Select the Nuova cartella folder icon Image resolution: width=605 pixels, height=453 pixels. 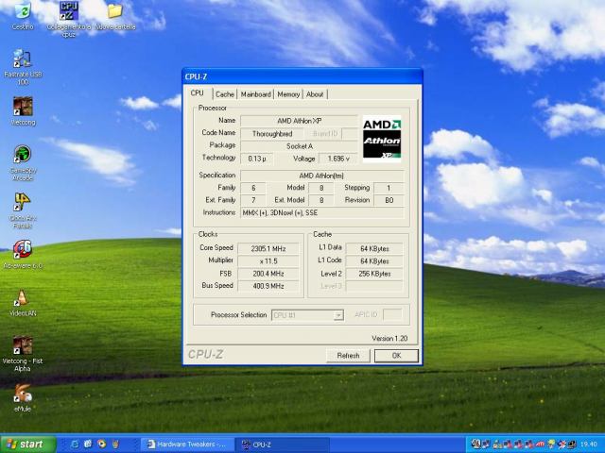(115, 16)
